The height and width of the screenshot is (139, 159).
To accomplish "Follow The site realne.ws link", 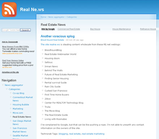I will tap(50, 45).
